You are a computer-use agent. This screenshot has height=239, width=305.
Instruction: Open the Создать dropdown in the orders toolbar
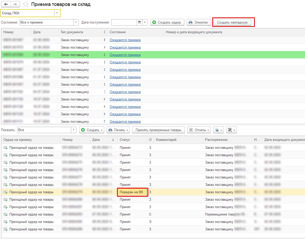(92, 130)
